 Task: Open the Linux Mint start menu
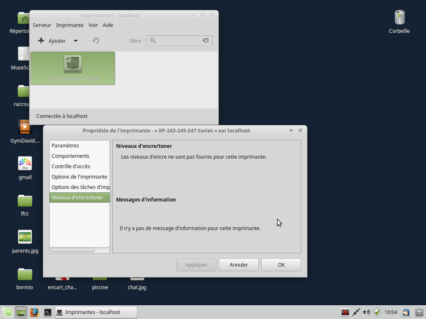point(7,312)
